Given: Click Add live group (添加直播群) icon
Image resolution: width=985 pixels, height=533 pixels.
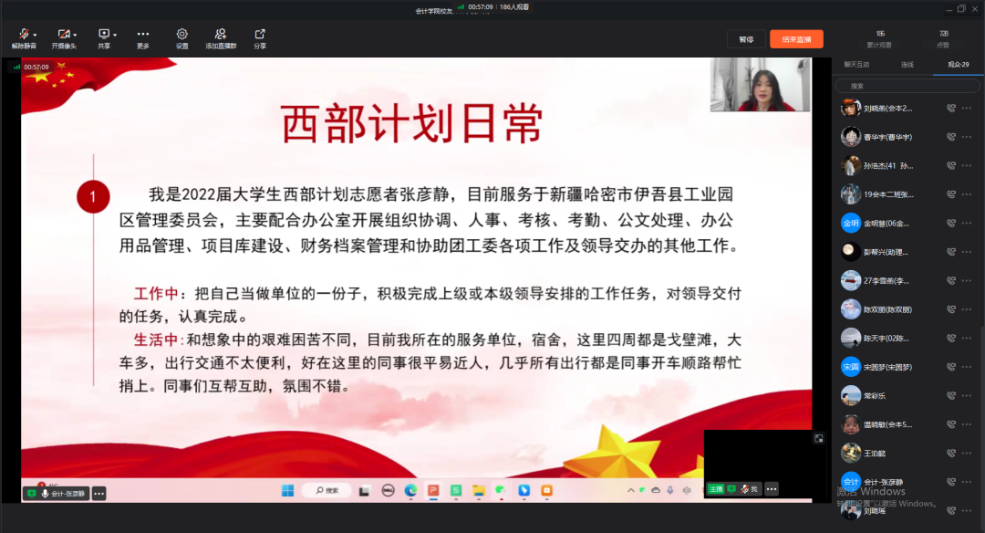Looking at the screenshot, I should point(221,34).
